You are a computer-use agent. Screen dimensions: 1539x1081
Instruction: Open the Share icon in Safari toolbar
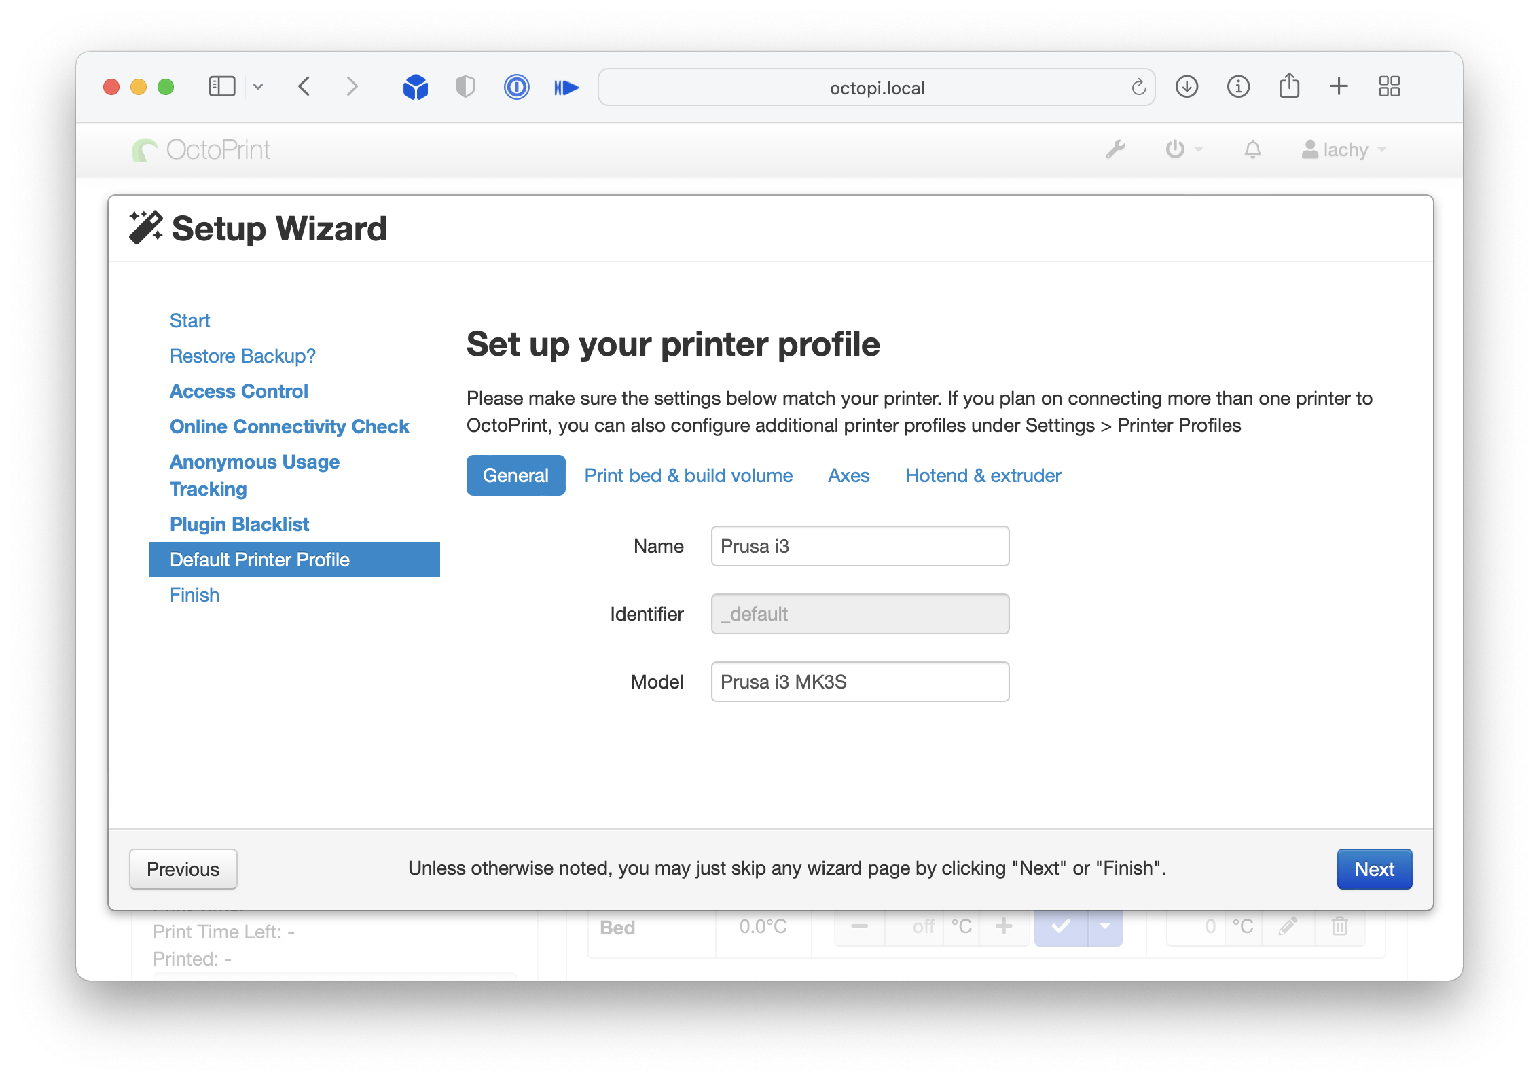tap(1289, 86)
